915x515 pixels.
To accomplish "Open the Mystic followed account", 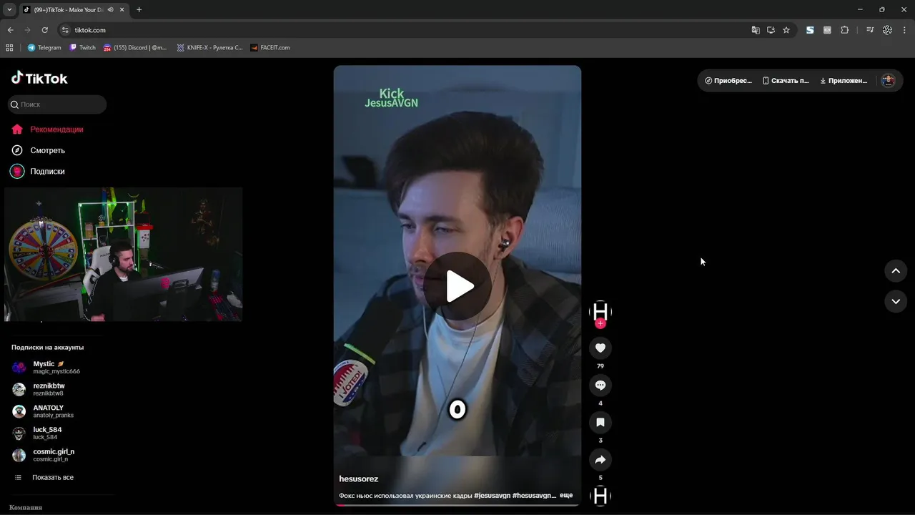I will tap(56, 367).
